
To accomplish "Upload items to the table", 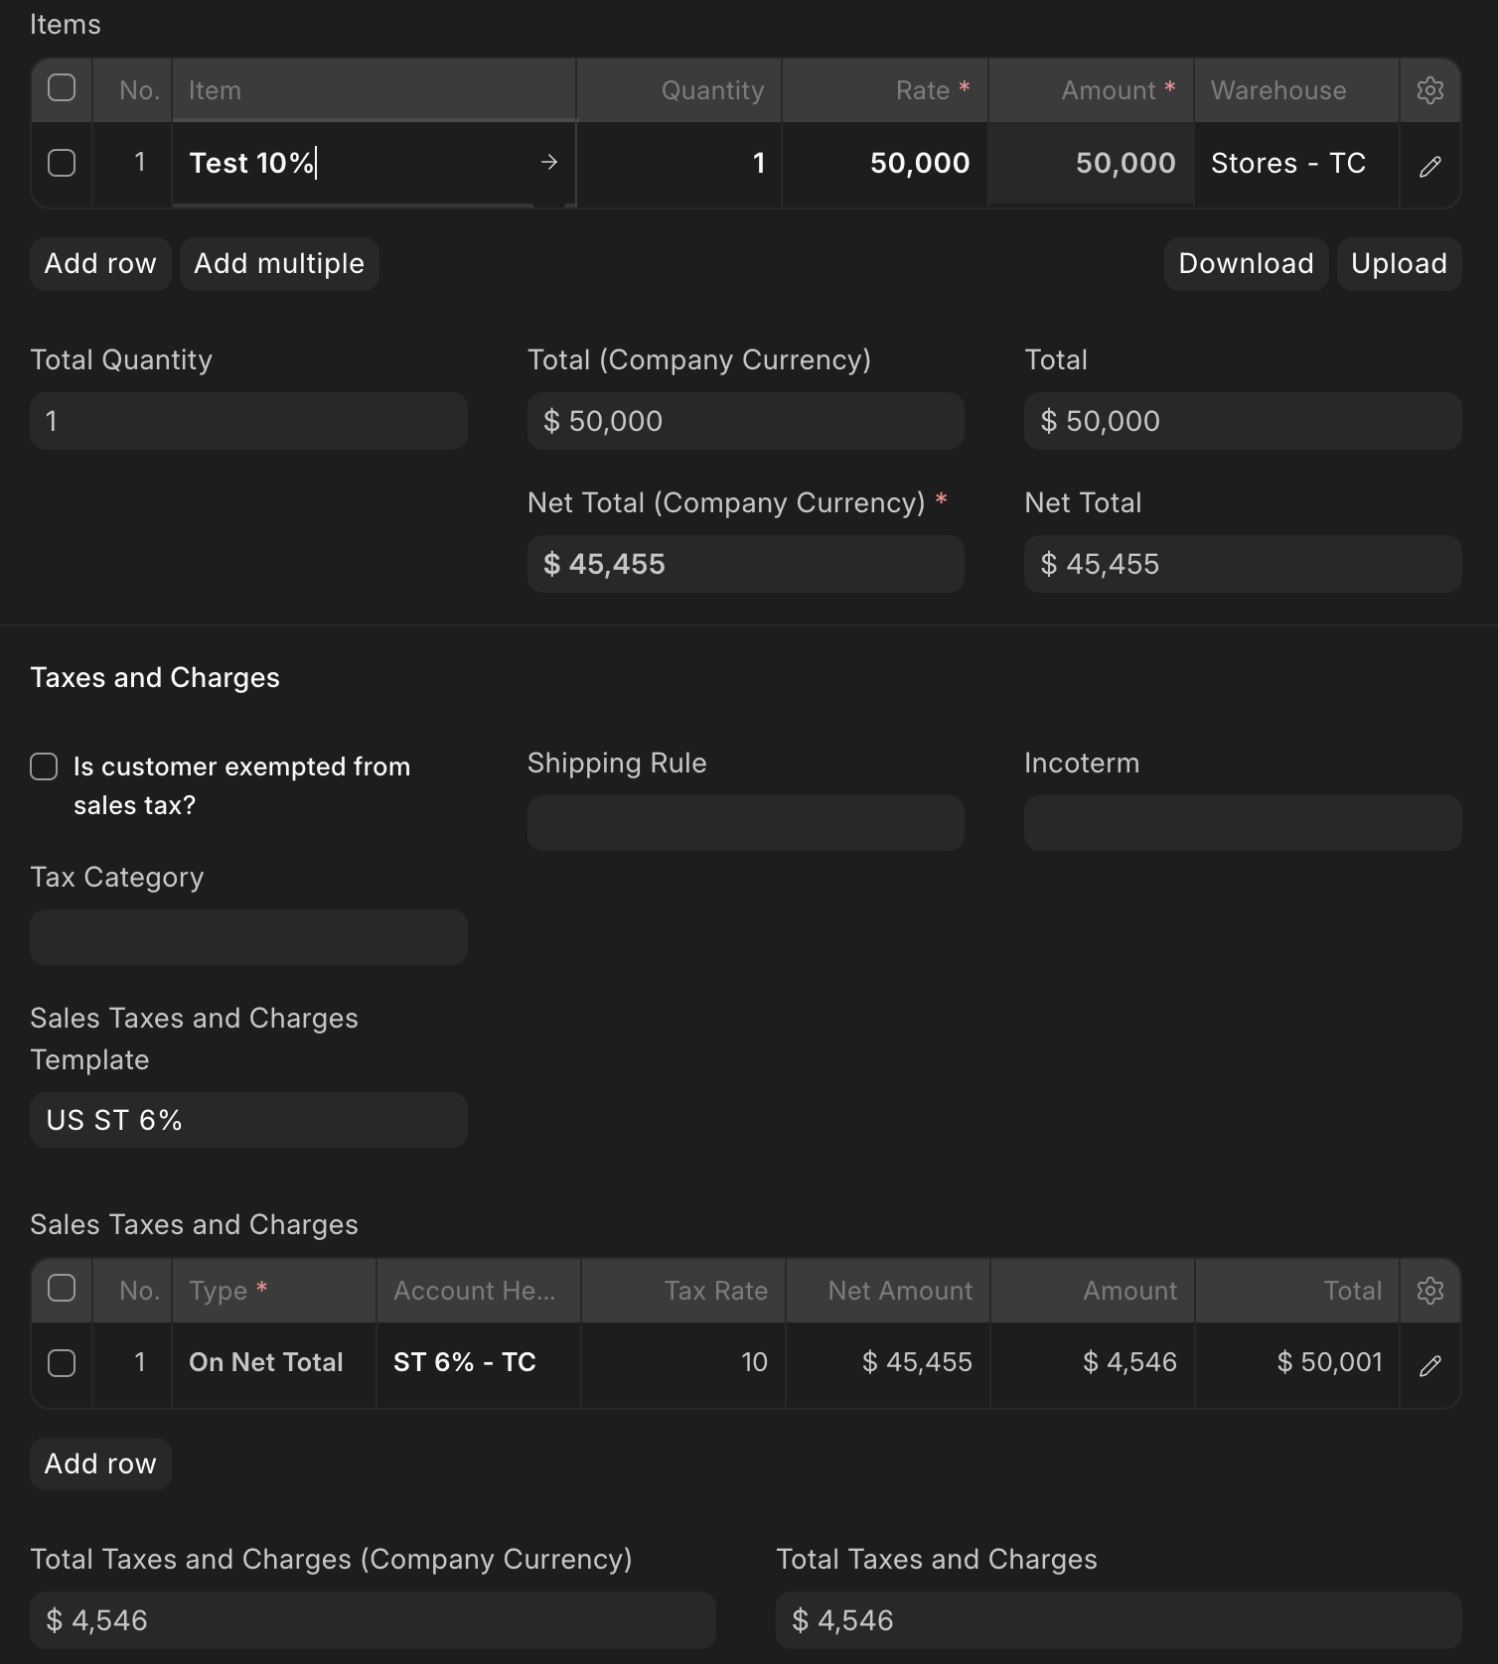I will pos(1399,264).
